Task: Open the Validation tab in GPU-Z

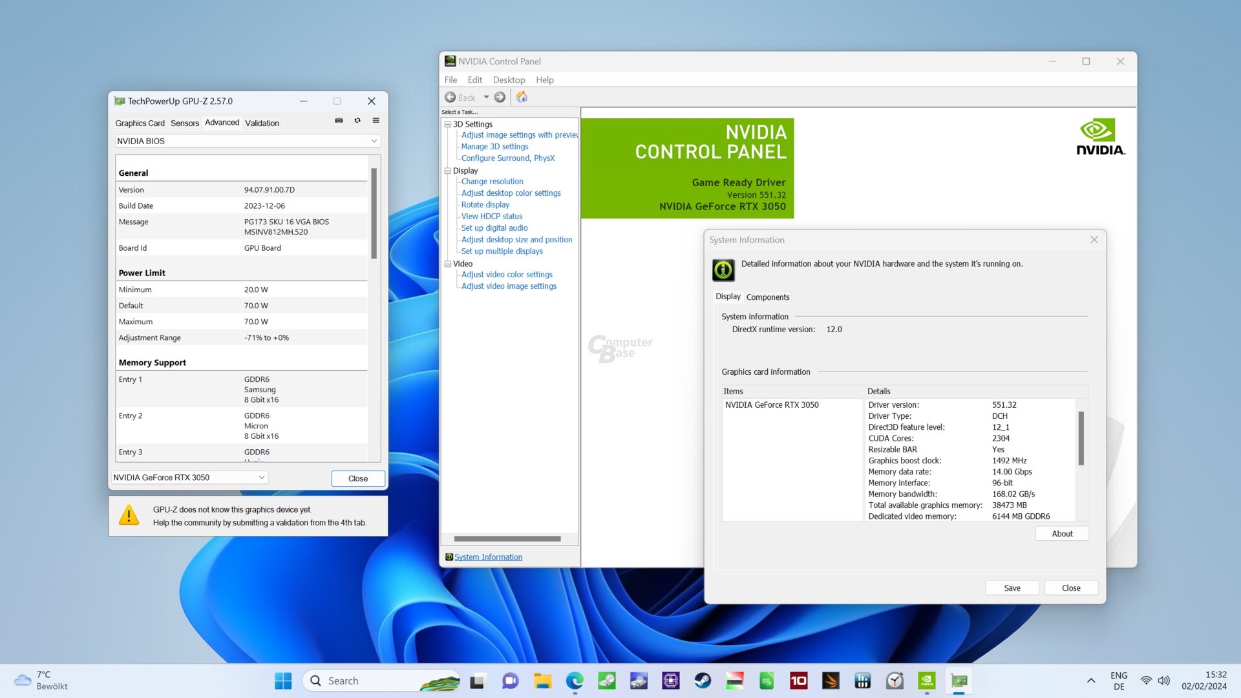Action: pos(262,123)
